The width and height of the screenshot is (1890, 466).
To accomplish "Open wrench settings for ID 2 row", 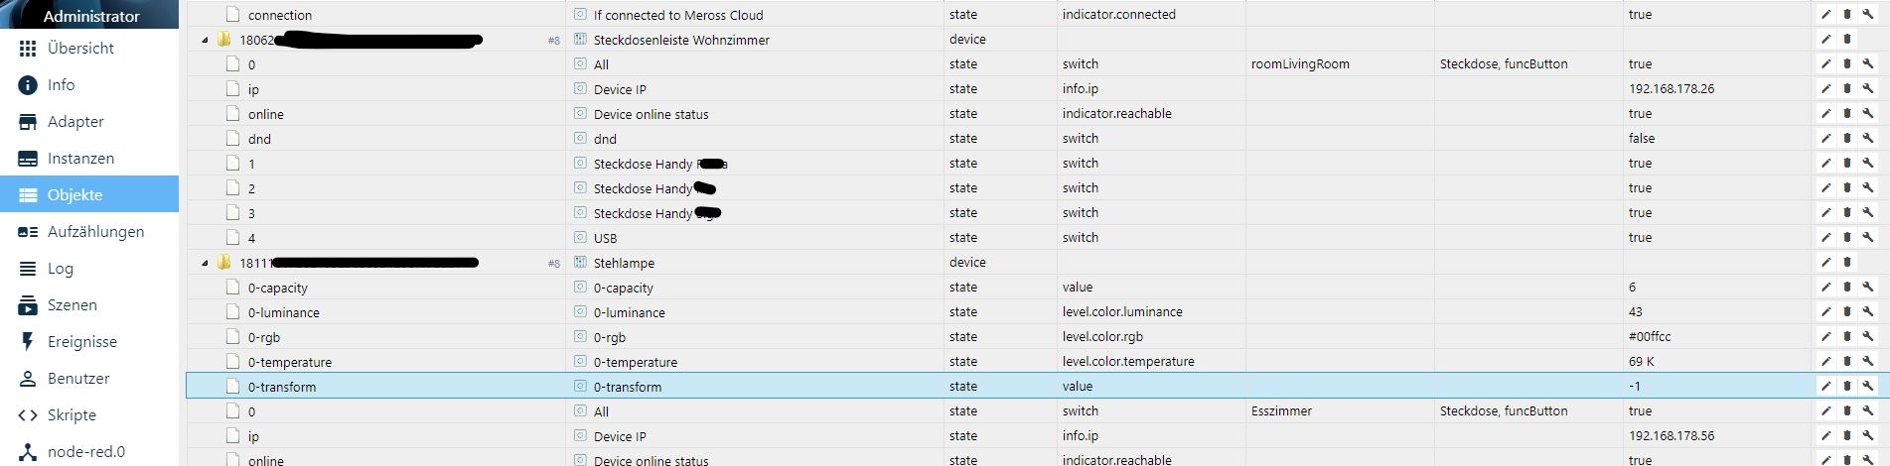I will click(x=1868, y=188).
